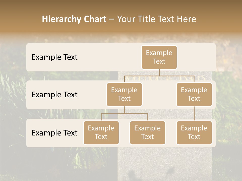Click the right box in the second level
The height and width of the screenshot is (181, 242).
[194, 94]
